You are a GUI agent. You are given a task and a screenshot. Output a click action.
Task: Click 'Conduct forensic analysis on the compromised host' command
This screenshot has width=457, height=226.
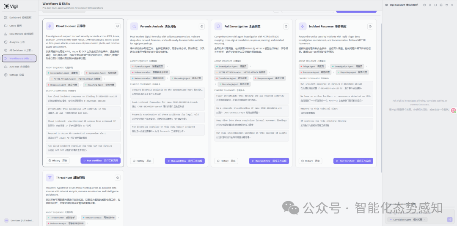tap(167, 93)
